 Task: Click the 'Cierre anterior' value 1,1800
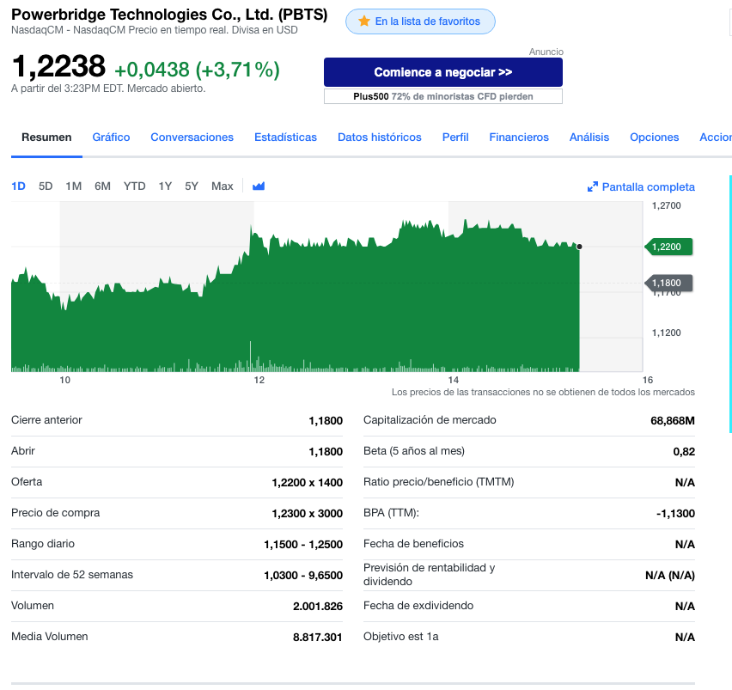pos(326,421)
